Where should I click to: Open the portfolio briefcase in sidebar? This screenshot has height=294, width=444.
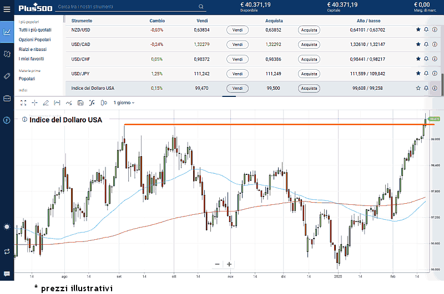(x=7, y=98)
